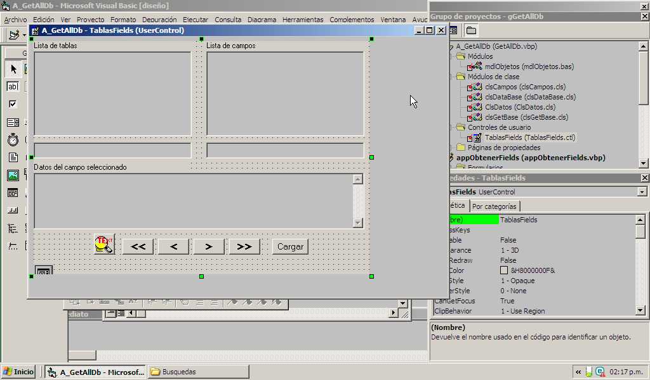Open Busquedas folder from the taskbar

tap(199, 371)
